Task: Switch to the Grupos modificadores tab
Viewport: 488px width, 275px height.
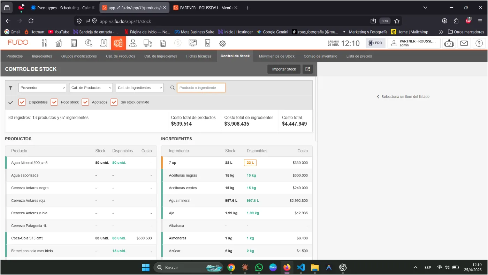Action: click(x=79, y=56)
